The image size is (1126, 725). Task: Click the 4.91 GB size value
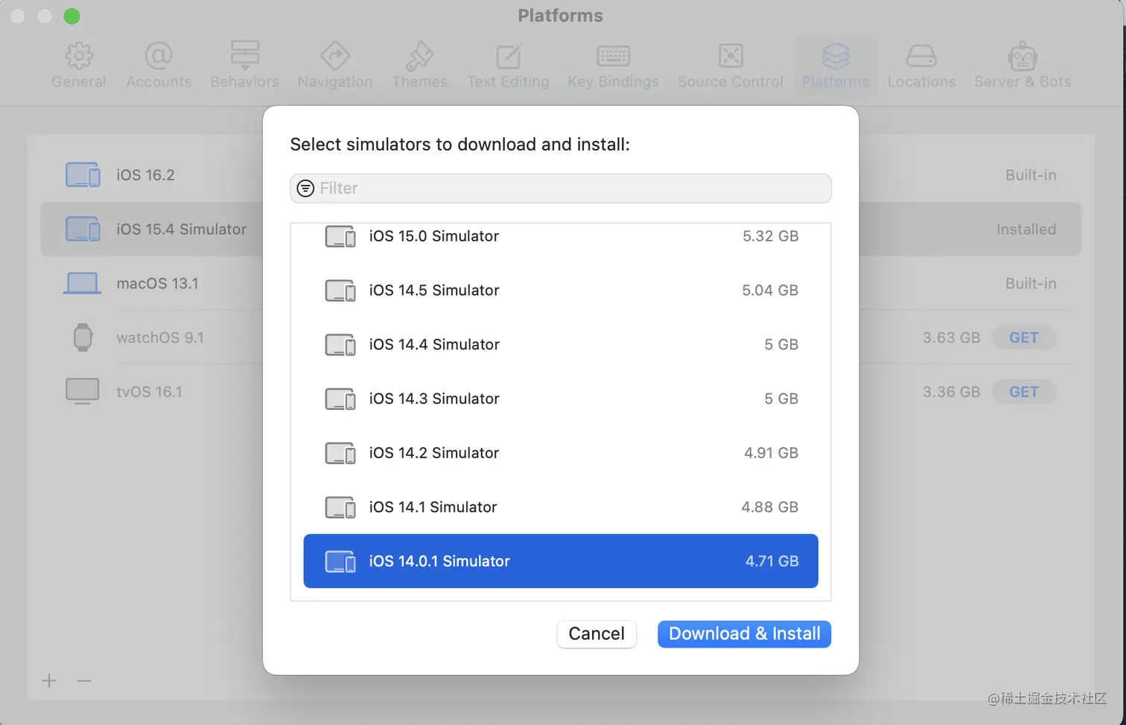[x=771, y=453]
